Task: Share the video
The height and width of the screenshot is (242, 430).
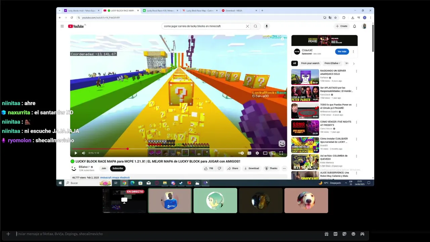Action: point(233,168)
